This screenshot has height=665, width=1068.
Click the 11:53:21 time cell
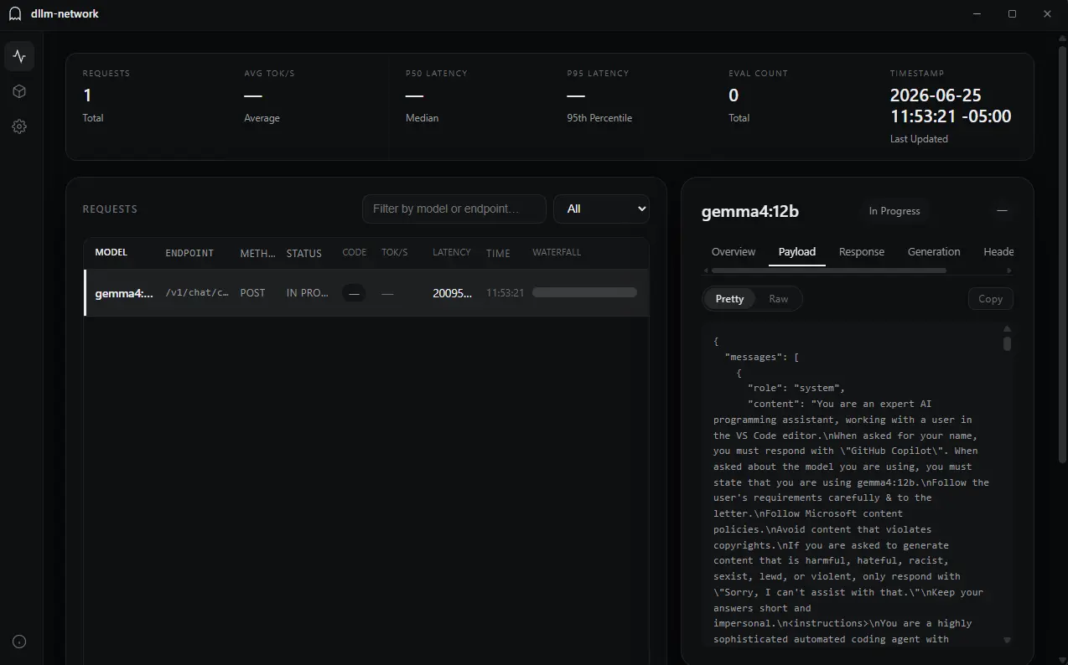[x=505, y=293]
